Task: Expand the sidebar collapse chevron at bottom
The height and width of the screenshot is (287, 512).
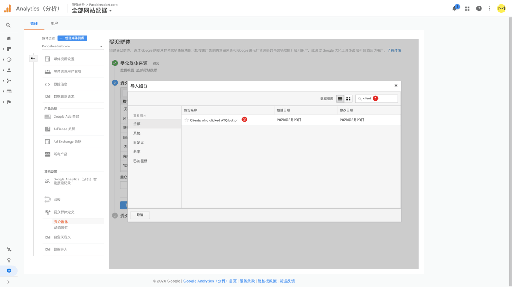Action: pos(8,282)
